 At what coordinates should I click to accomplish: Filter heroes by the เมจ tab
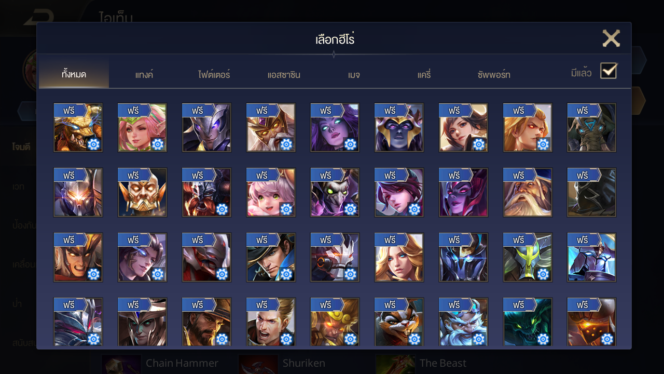click(354, 75)
